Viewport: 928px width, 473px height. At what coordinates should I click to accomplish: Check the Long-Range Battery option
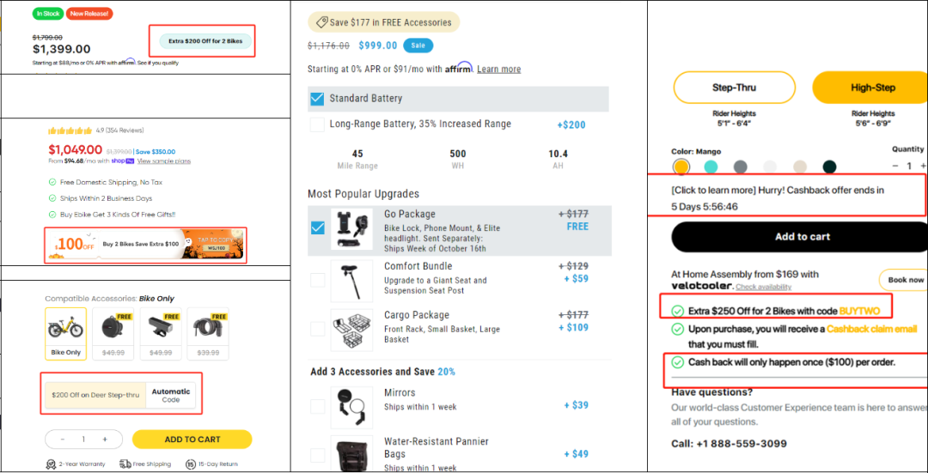[317, 124]
